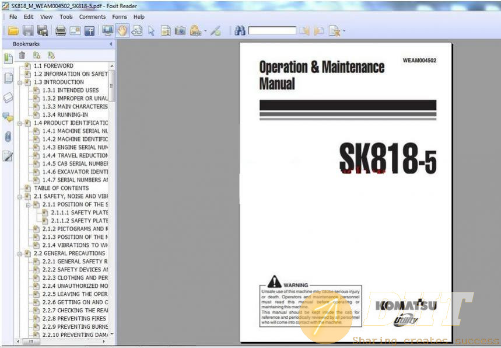Select the '2.1.1.1 SAFETY PLATE' bookmark
This screenshot has width=501, height=348.
coord(79,213)
